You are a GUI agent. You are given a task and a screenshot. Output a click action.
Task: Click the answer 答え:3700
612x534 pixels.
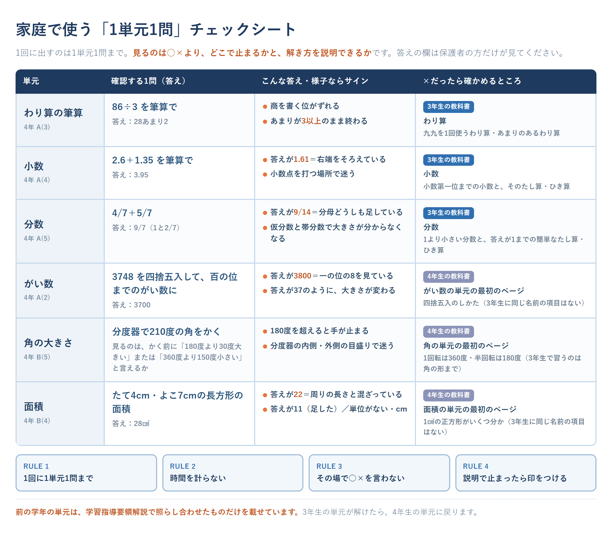tap(131, 305)
